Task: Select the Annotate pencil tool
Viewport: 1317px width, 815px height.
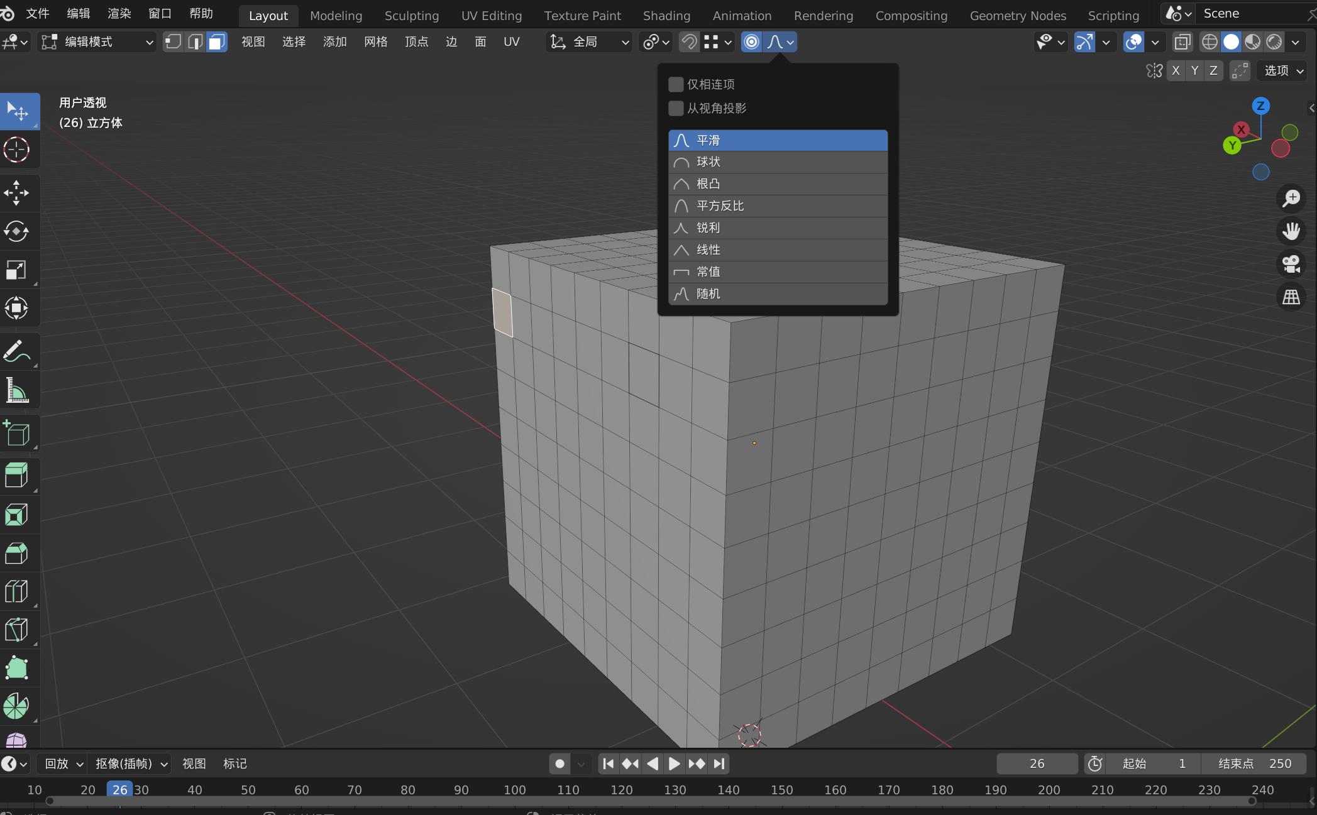Action: click(x=17, y=352)
